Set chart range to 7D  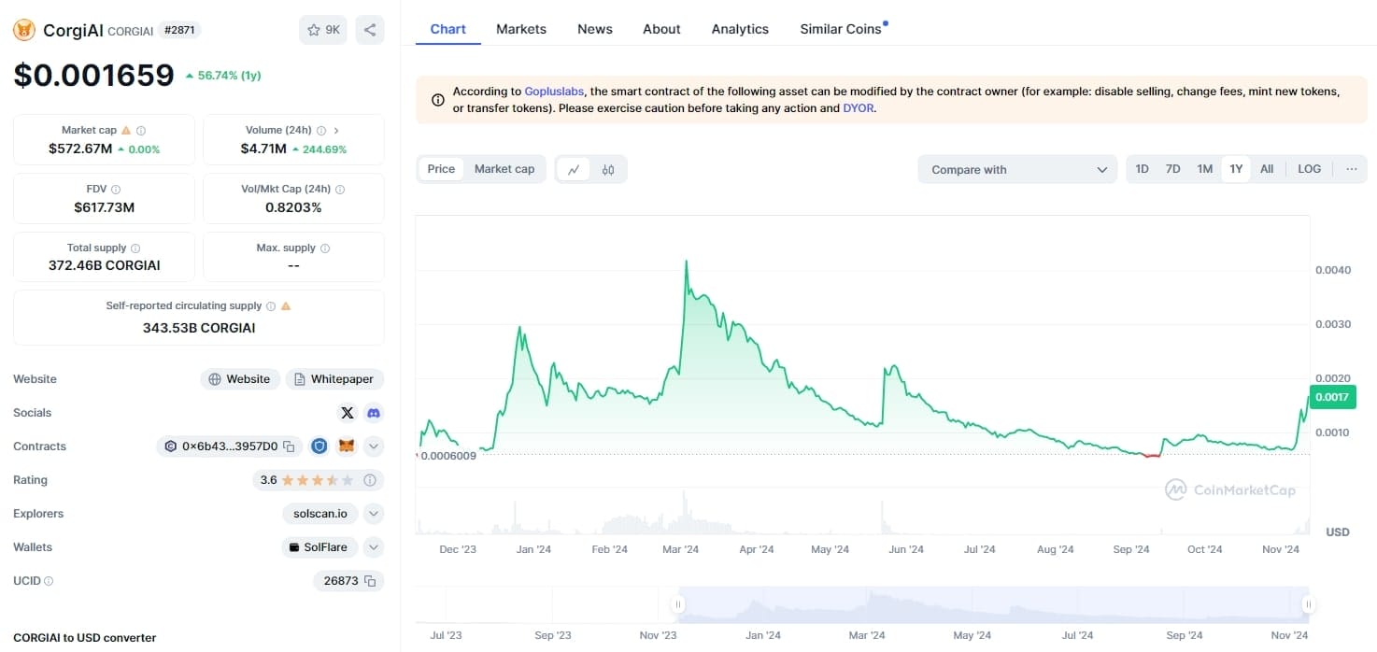(1172, 169)
